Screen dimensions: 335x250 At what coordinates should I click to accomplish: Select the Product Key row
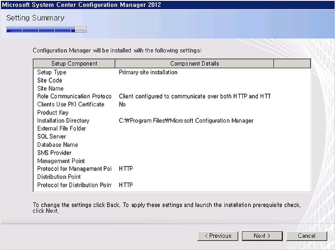coord(172,112)
